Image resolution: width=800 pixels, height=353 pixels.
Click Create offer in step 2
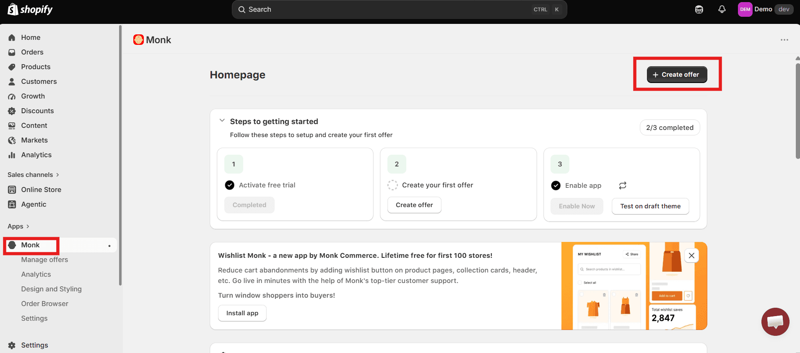(414, 205)
